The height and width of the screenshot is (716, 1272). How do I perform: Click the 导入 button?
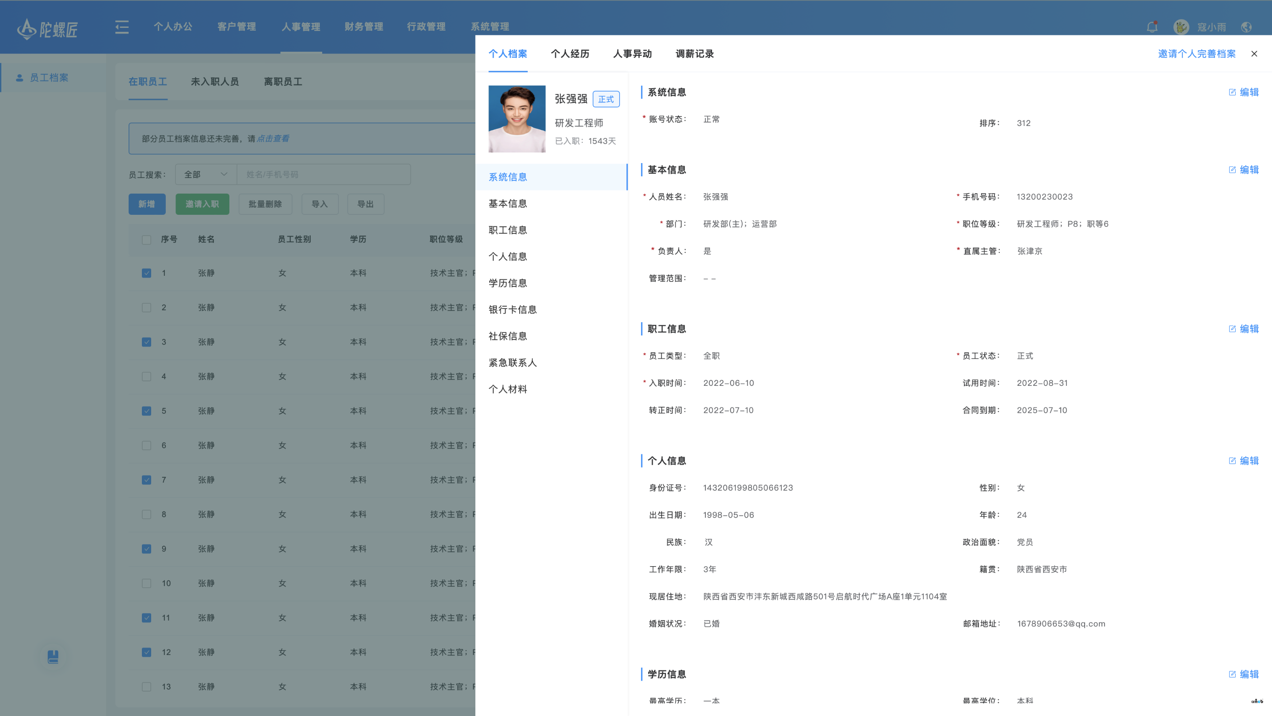tap(320, 204)
